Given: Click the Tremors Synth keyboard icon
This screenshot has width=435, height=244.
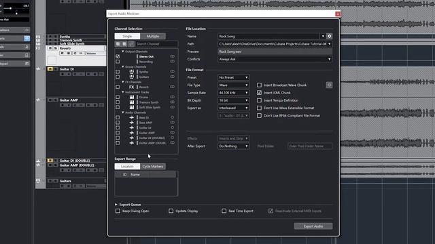Looking at the screenshot, I should click(131, 102).
